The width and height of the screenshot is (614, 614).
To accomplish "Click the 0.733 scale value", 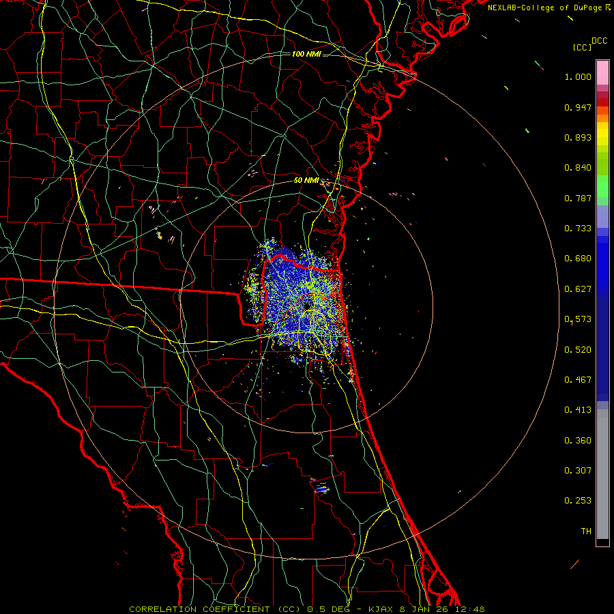I will tap(578, 229).
